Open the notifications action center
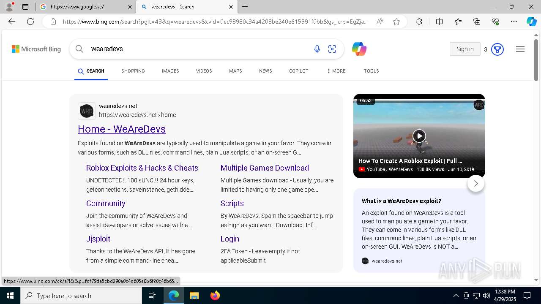541x304 pixels. click(527, 296)
